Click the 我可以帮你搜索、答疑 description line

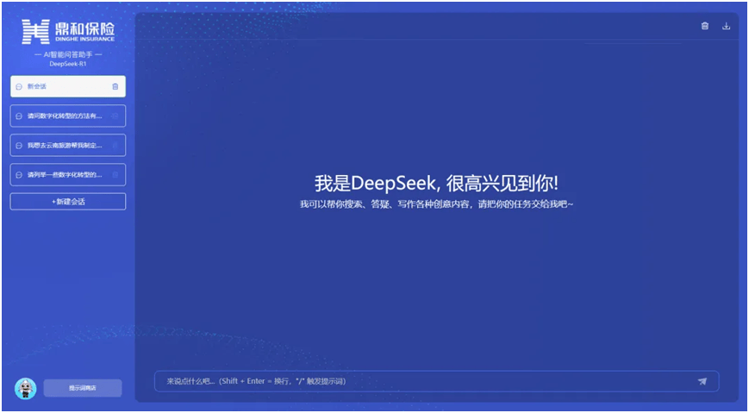pos(436,204)
